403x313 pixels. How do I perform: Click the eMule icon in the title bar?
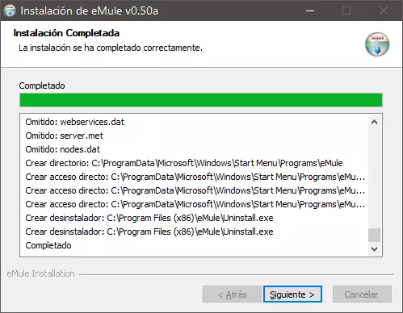pos(10,10)
